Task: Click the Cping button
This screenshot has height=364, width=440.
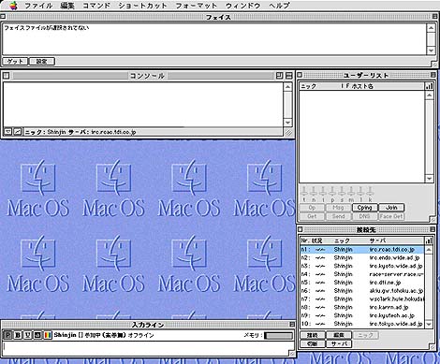Action: (365, 208)
